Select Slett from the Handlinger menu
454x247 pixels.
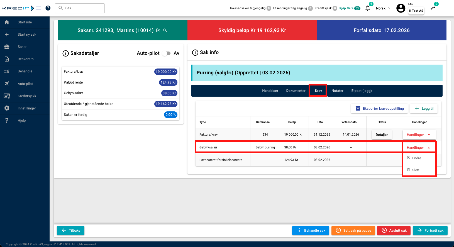[x=416, y=170]
